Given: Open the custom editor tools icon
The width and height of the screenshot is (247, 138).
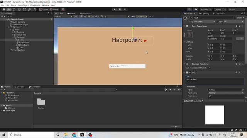Looking at the screenshot, I should click(35, 9).
